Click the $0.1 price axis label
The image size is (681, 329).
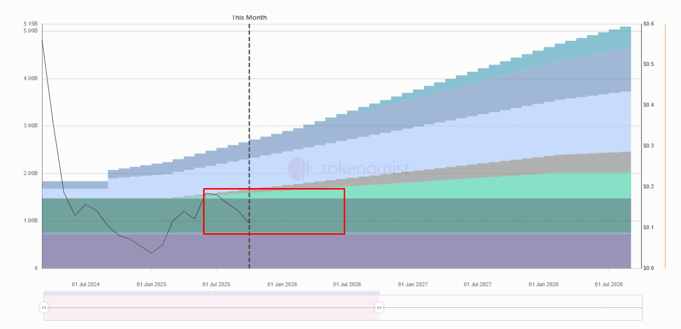tap(649, 227)
